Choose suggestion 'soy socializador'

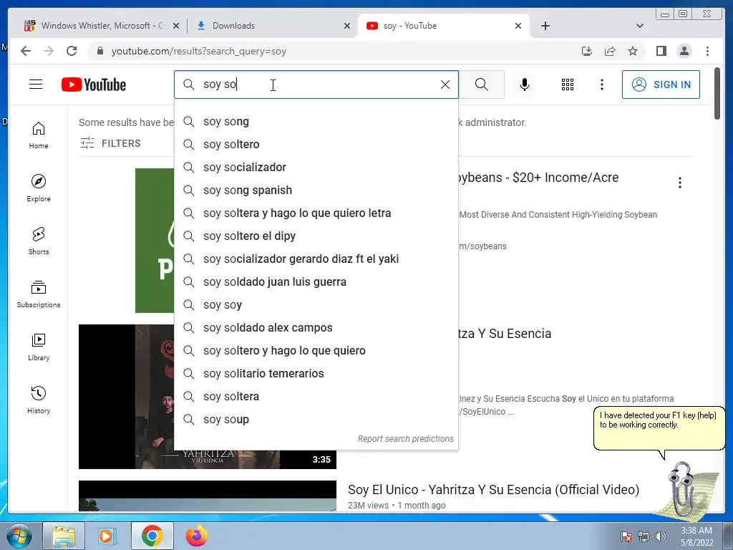coord(316,168)
